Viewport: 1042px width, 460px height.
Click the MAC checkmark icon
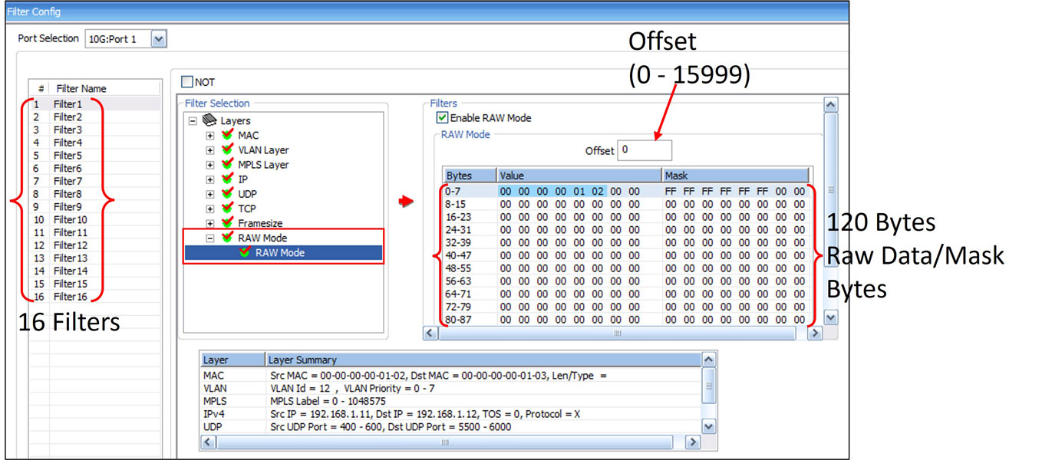[x=227, y=135]
